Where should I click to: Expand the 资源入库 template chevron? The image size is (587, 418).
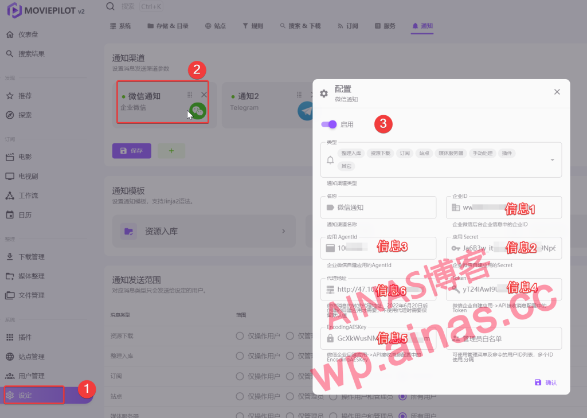[283, 231]
